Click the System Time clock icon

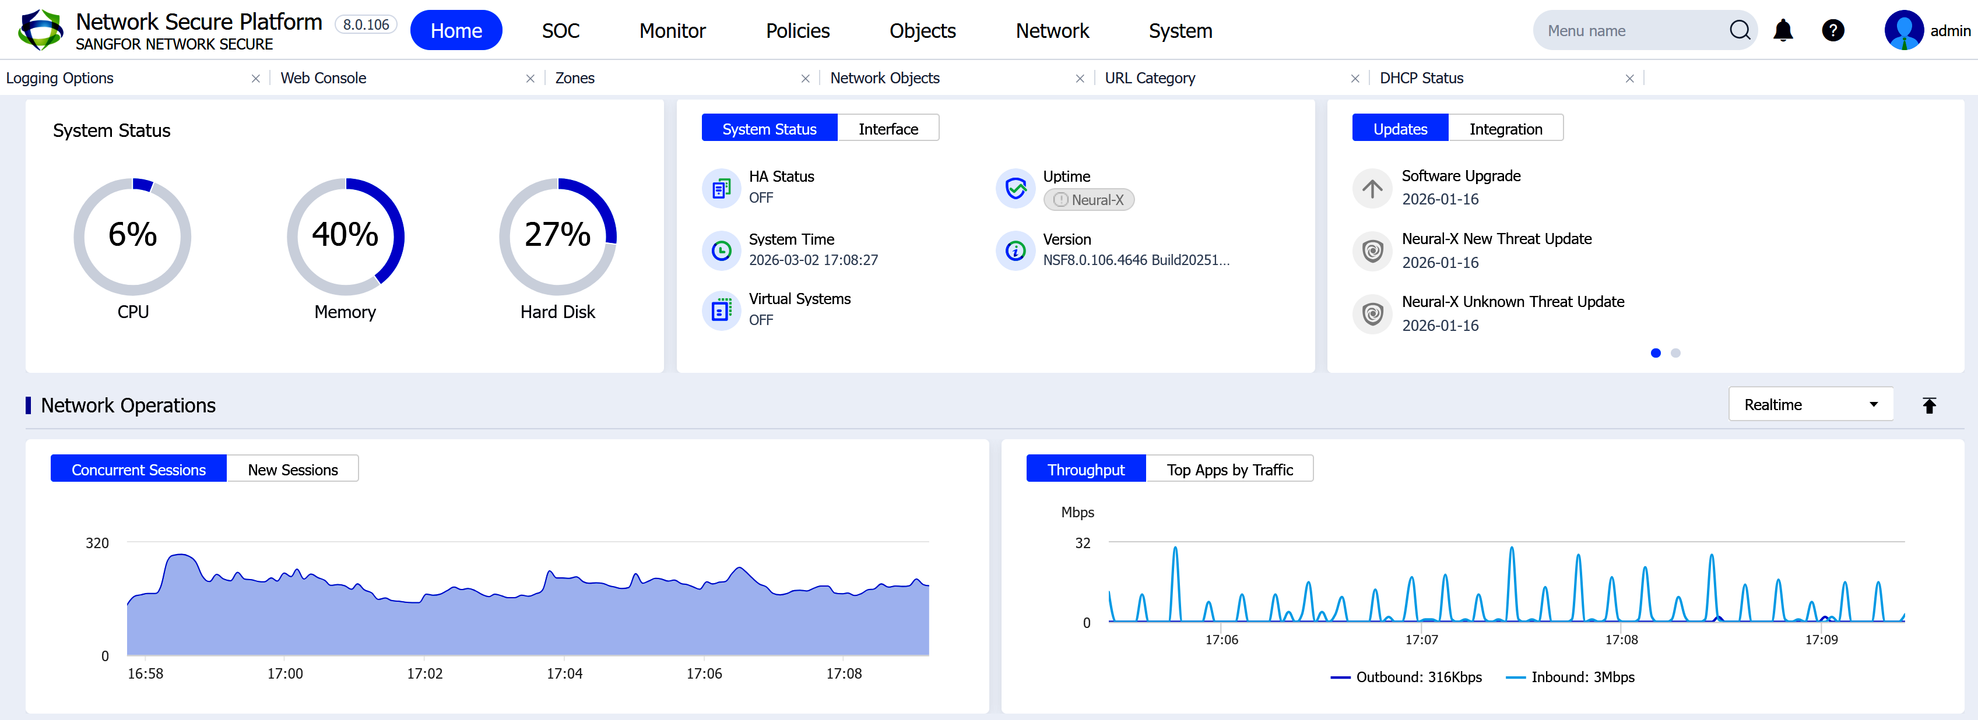click(721, 250)
